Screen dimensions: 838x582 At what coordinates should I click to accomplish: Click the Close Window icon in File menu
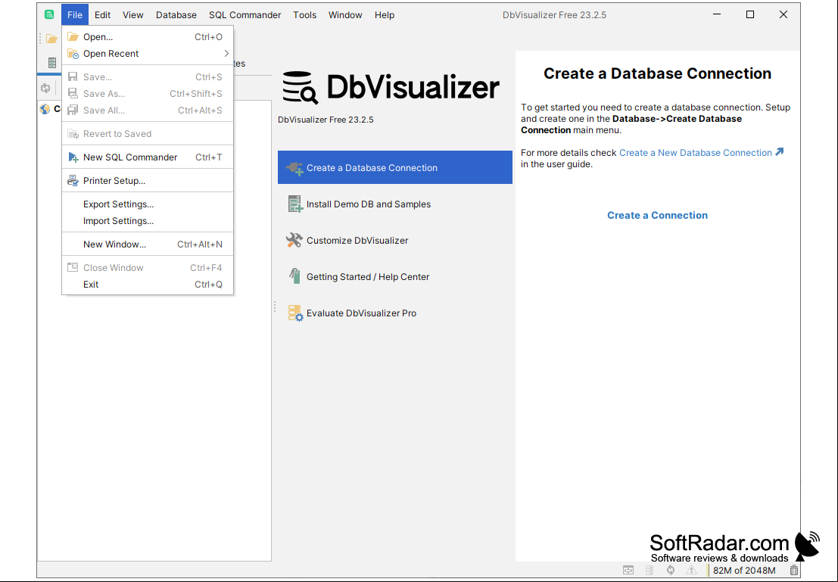tap(73, 267)
